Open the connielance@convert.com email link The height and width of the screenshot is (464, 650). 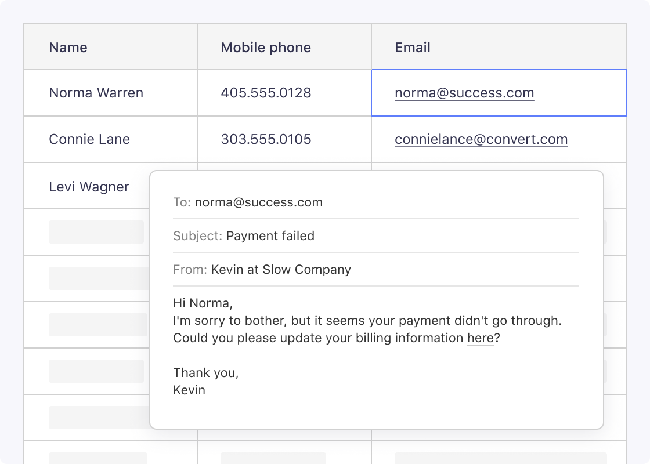point(481,139)
